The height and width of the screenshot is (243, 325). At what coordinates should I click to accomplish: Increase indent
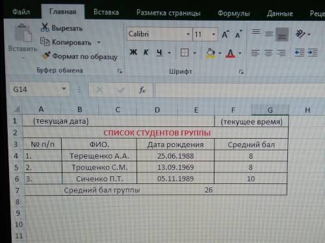click(x=313, y=52)
